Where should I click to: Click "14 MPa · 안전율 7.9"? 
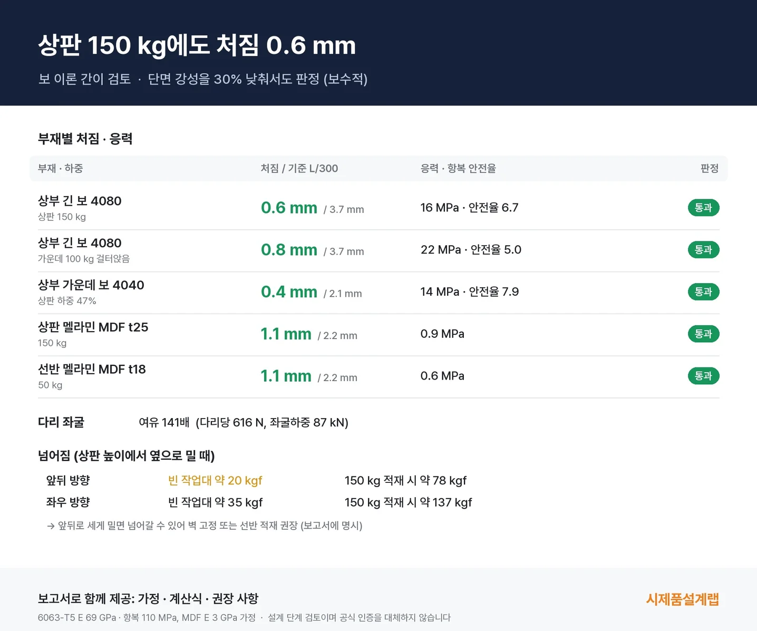[470, 292]
